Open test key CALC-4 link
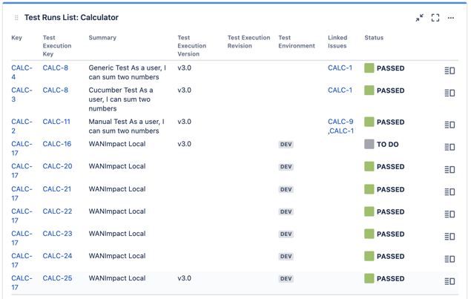Screen dimensions: 471x299 tap(22, 73)
